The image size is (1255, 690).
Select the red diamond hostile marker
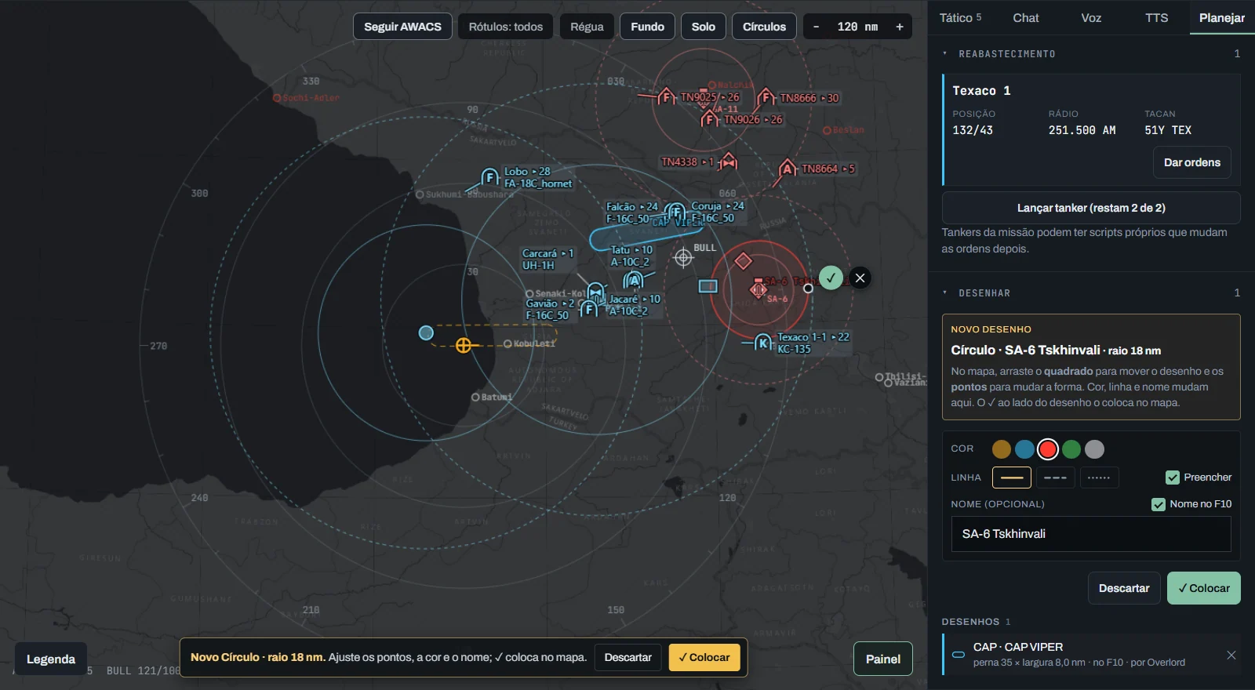pos(744,261)
